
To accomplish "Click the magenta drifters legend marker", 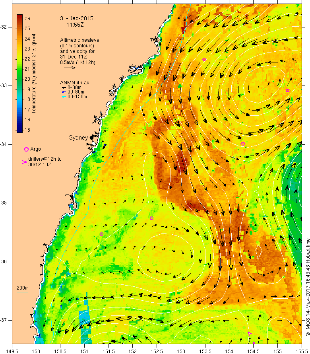I will (x=24, y=162).
